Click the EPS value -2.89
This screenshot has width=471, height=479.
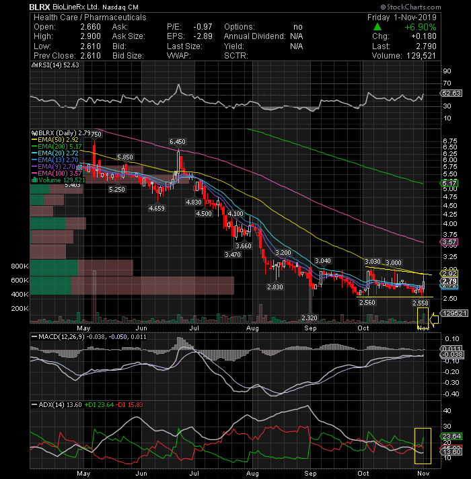point(203,36)
